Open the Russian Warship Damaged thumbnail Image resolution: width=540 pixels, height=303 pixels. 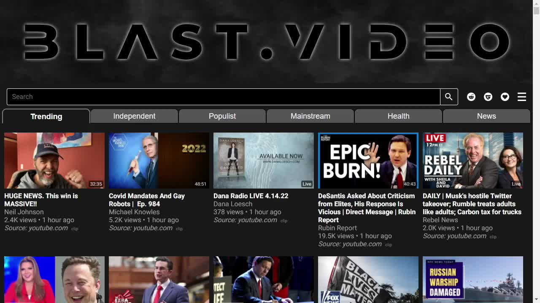click(x=473, y=279)
